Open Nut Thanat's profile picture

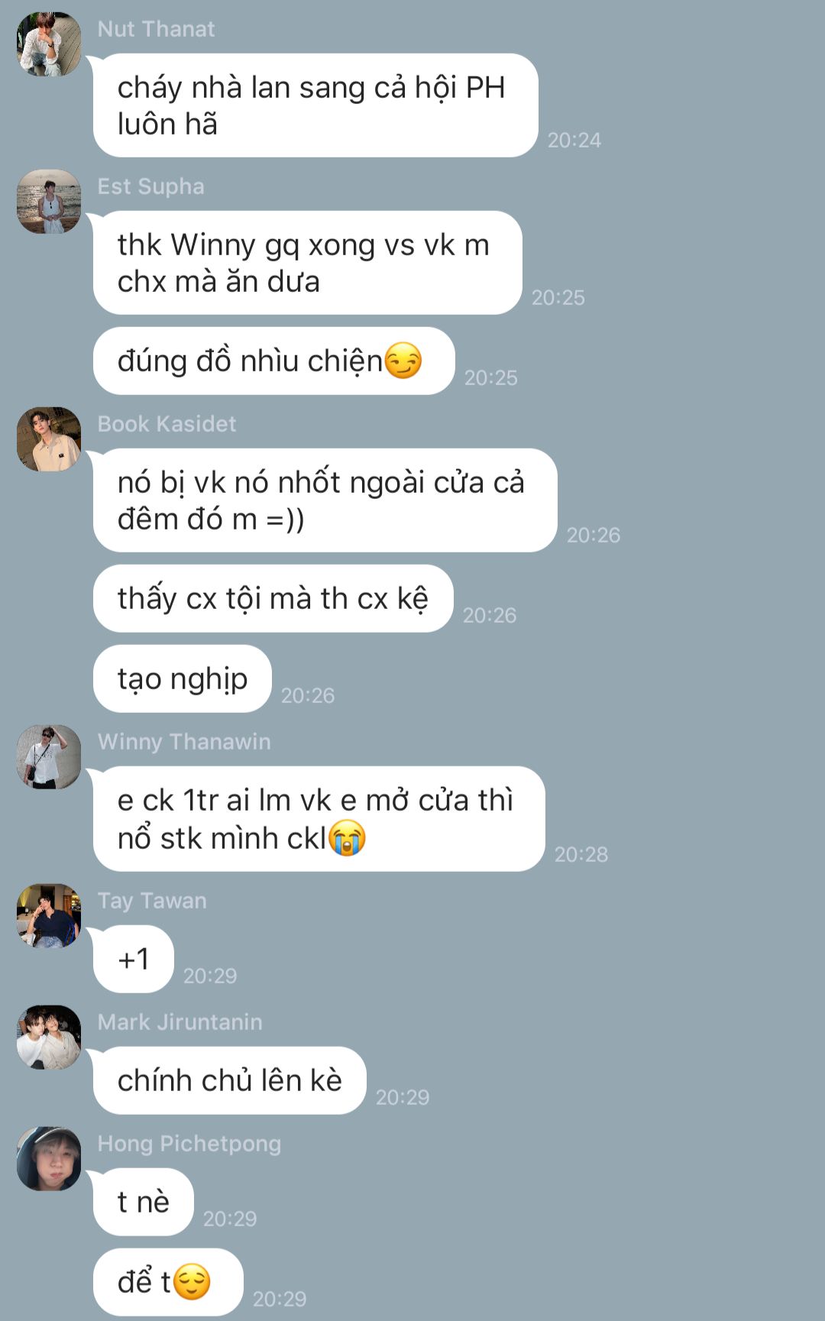[49, 44]
